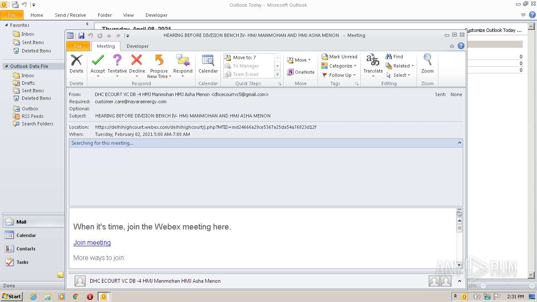Open main Outlook window Help icon
This screenshot has height=302, width=537.
pos(532,15)
